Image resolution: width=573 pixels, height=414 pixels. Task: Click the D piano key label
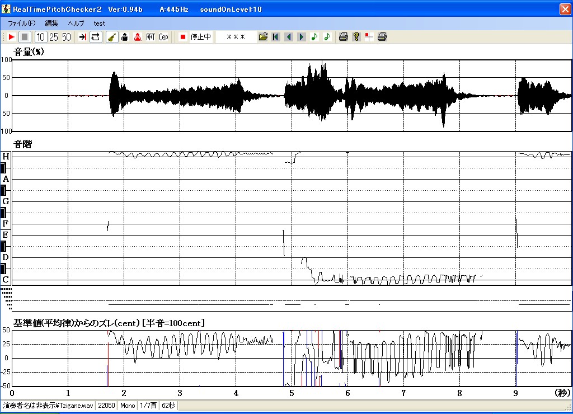click(6, 257)
